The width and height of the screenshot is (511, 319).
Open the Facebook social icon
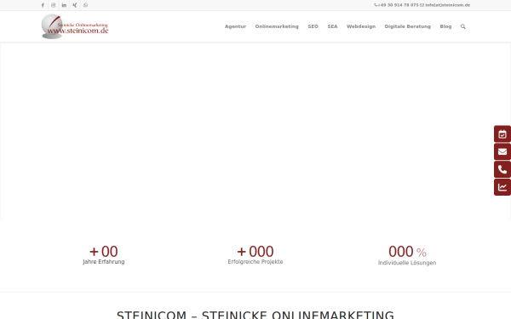coord(43,5)
